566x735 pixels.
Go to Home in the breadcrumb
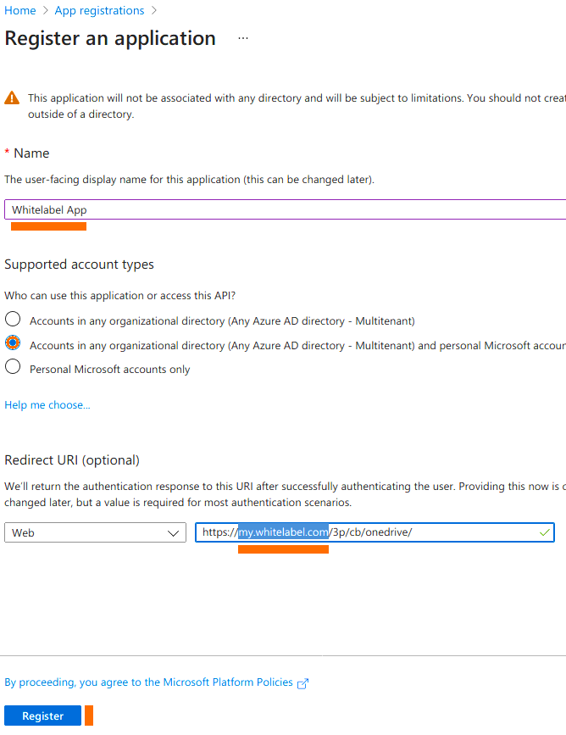[20, 11]
